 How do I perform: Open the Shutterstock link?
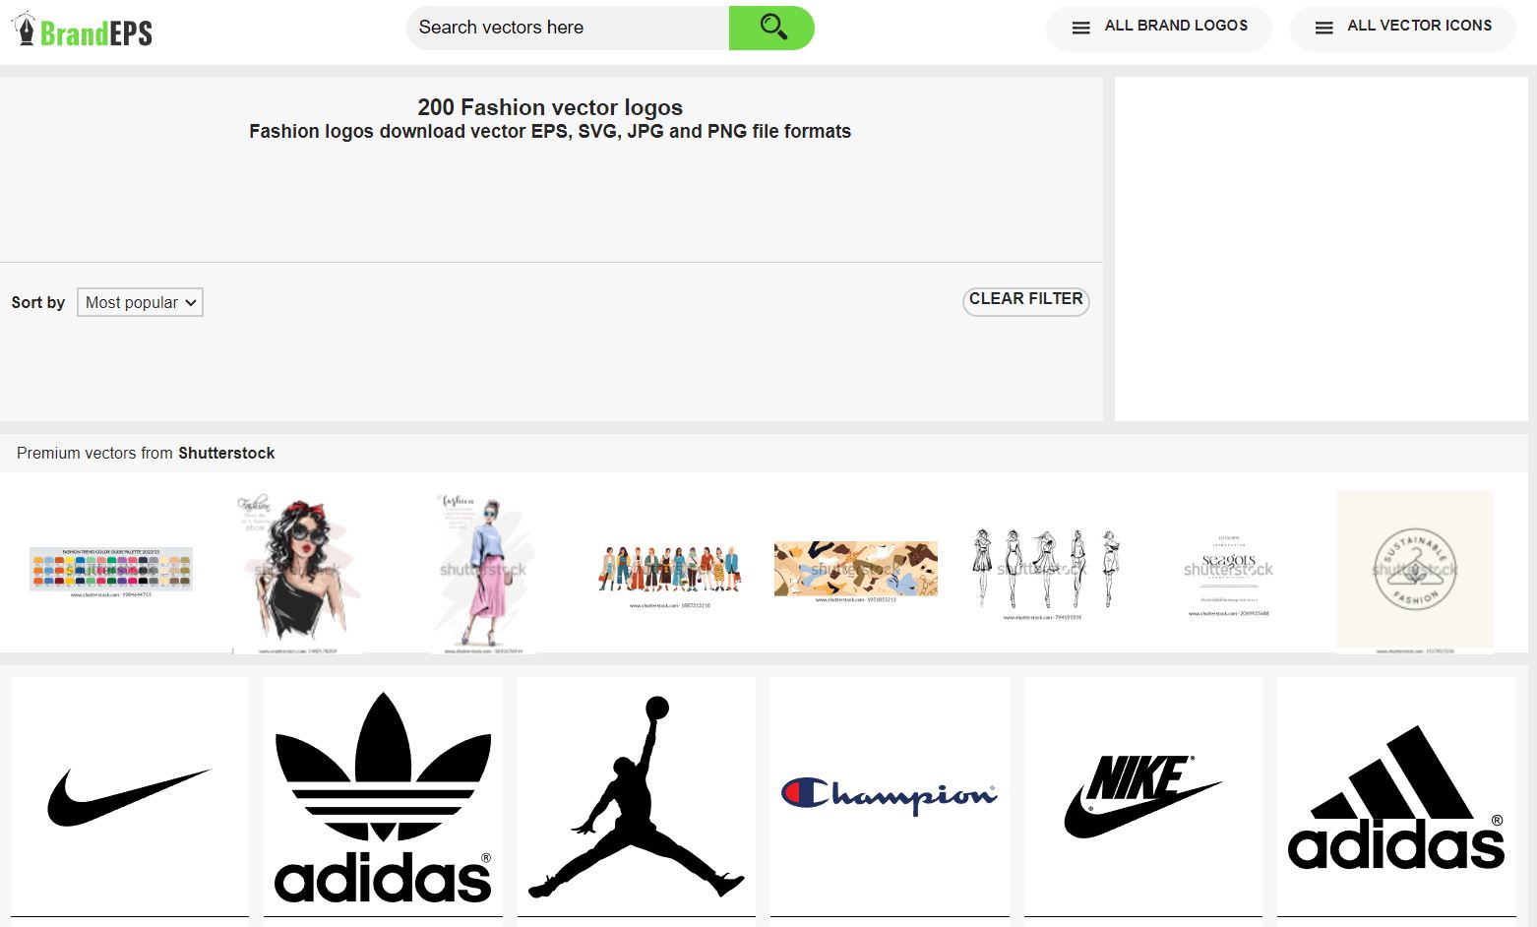[x=226, y=453]
